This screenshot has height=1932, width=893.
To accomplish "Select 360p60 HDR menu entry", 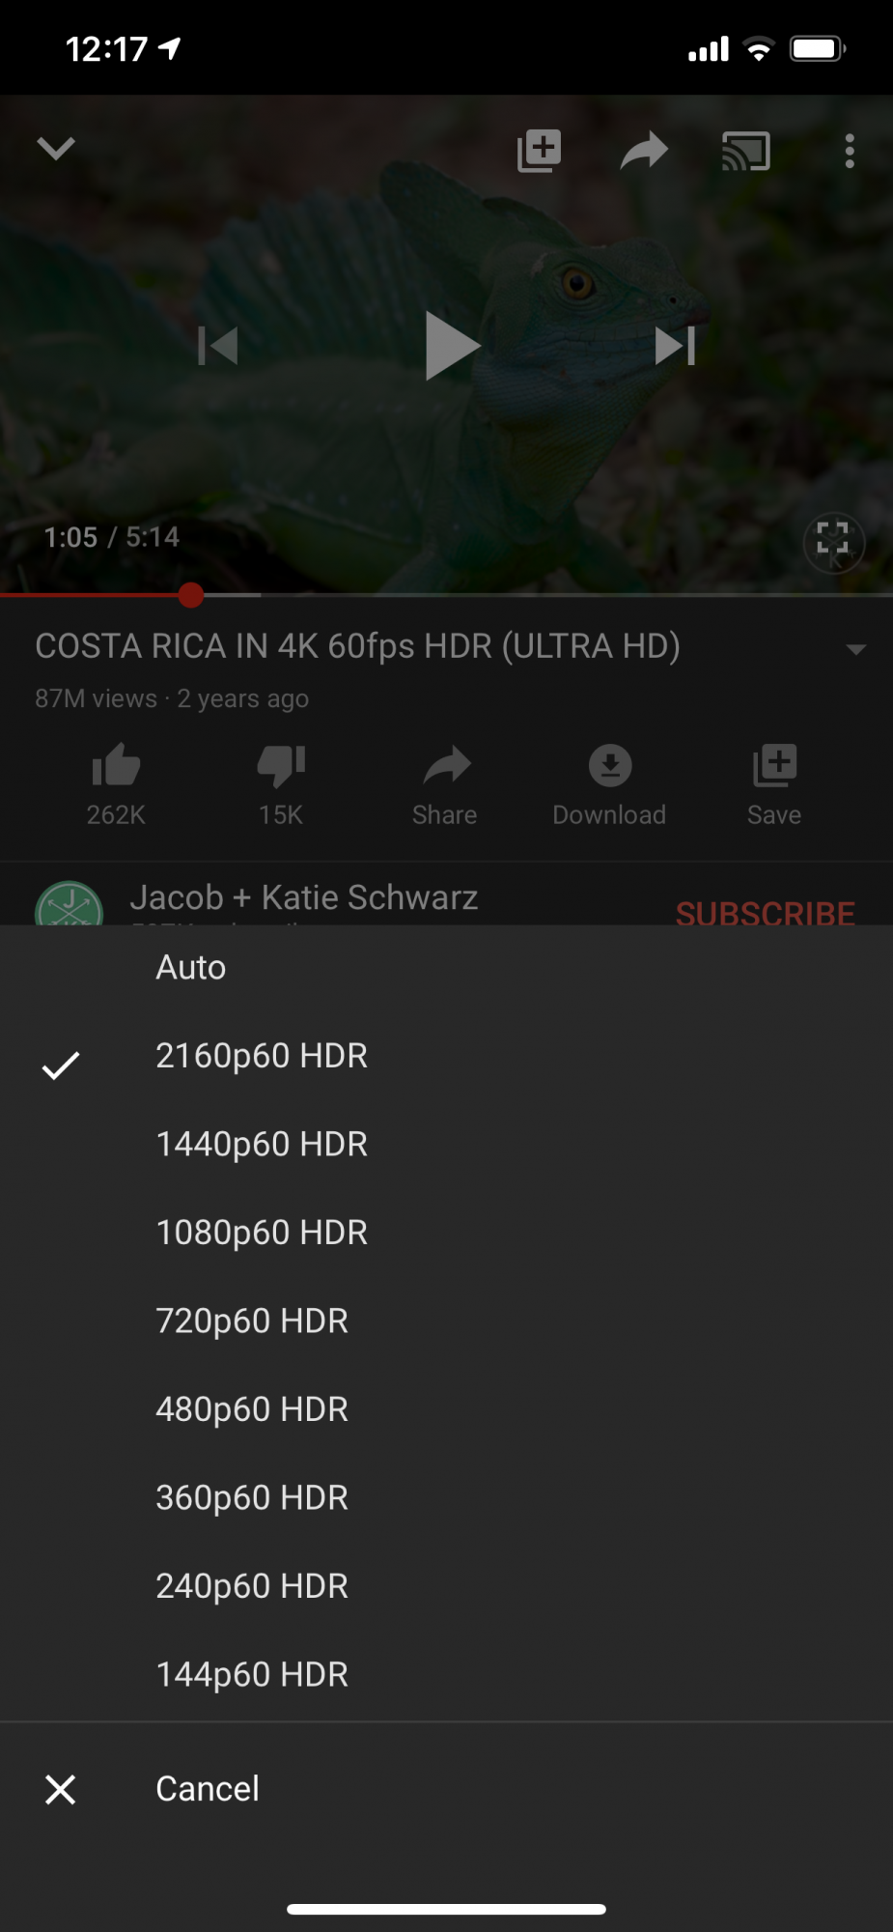I will click(446, 1497).
